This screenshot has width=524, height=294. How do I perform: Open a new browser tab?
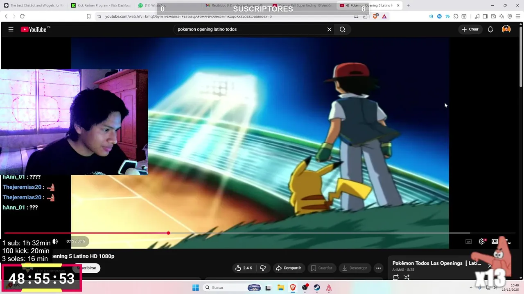(408, 6)
